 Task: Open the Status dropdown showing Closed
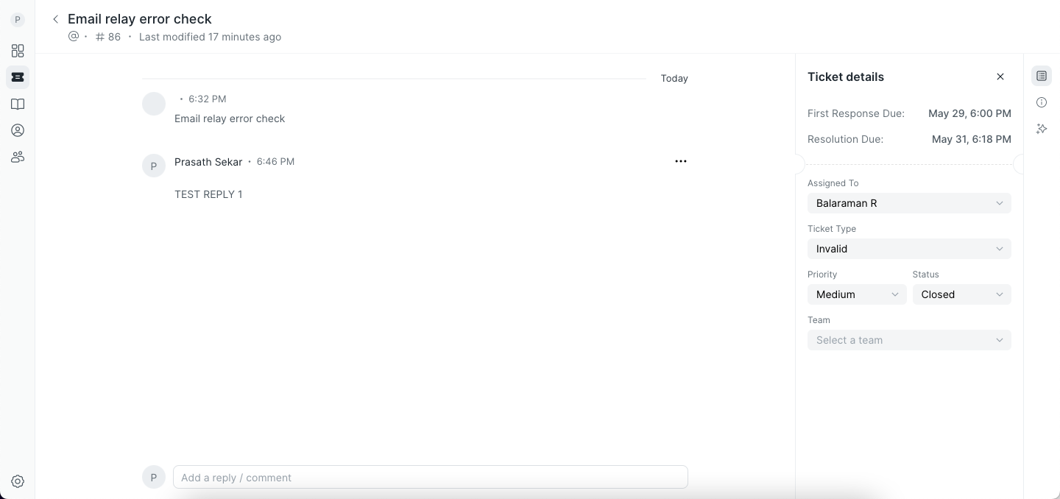click(x=961, y=294)
